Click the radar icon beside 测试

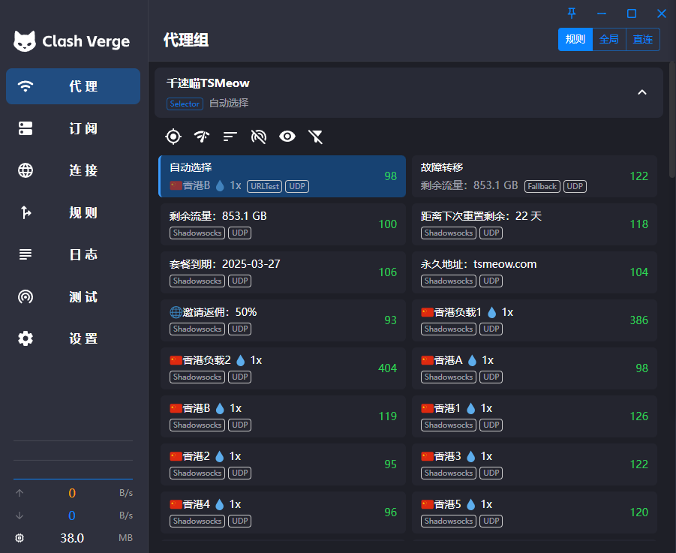point(26,296)
